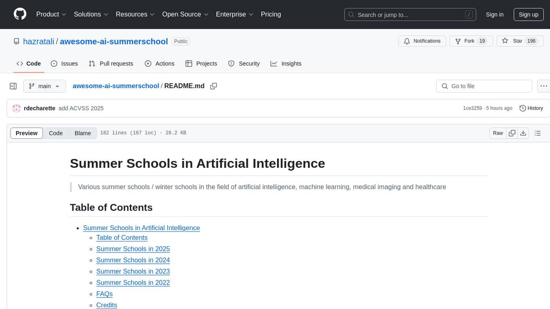Jump to Summer Schools in 2024
550x309 pixels.
[133, 260]
